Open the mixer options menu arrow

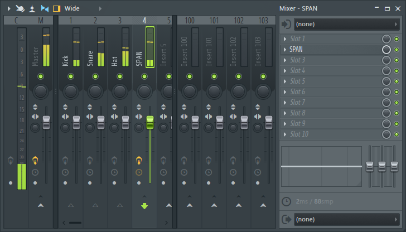coord(9,8)
